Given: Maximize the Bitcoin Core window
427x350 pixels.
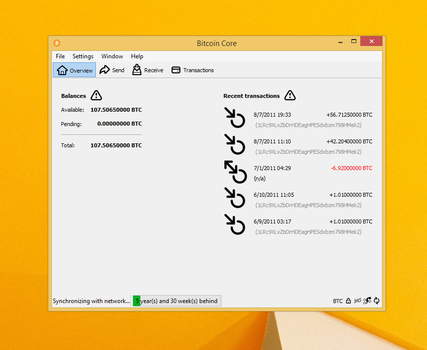Looking at the screenshot, I should [x=354, y=42].
